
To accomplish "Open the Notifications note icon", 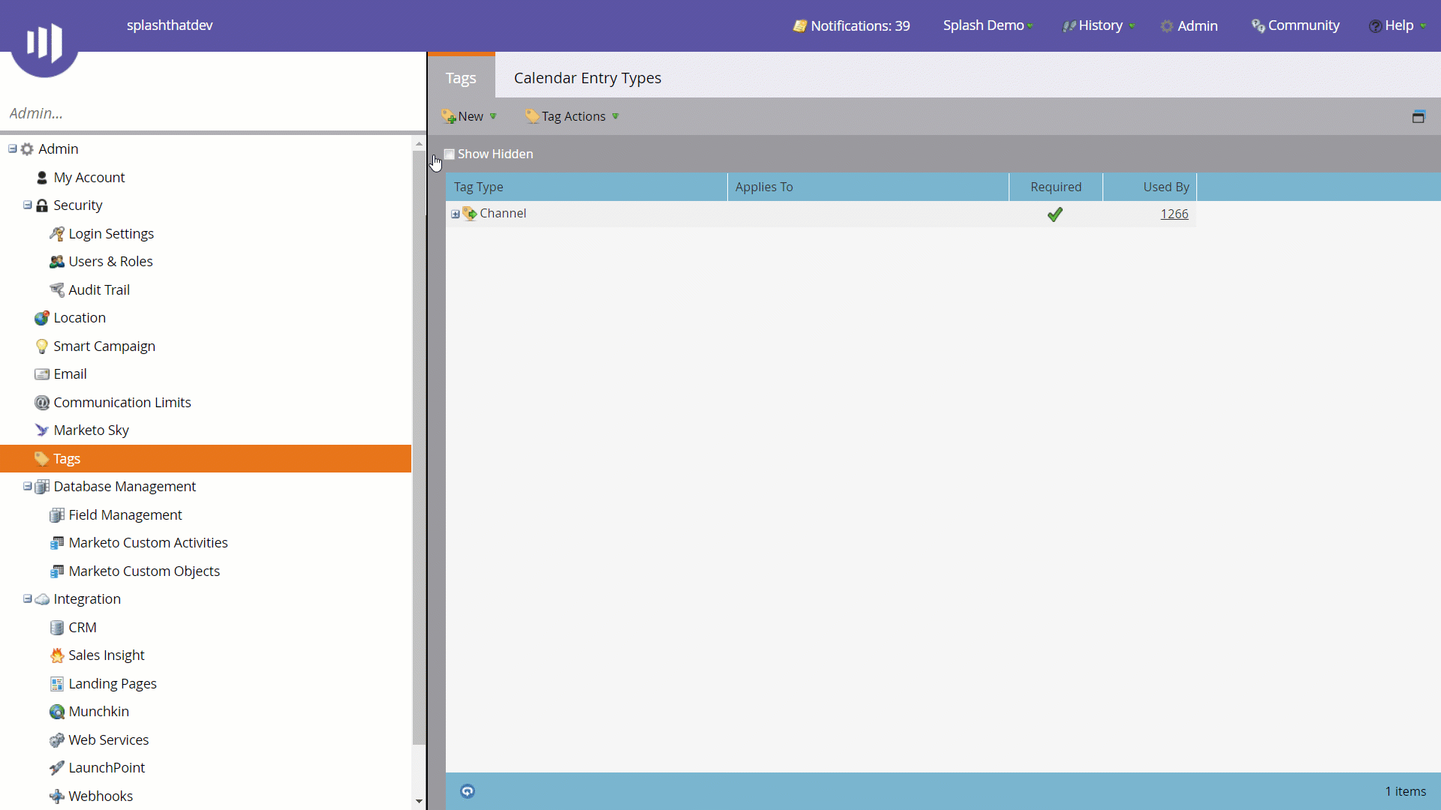I will point(800,26).
